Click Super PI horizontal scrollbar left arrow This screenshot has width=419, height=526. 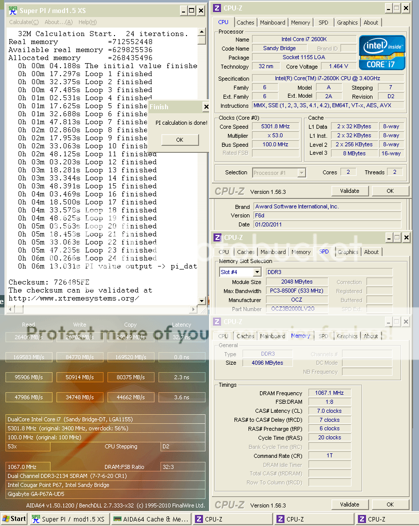point(10,309)
